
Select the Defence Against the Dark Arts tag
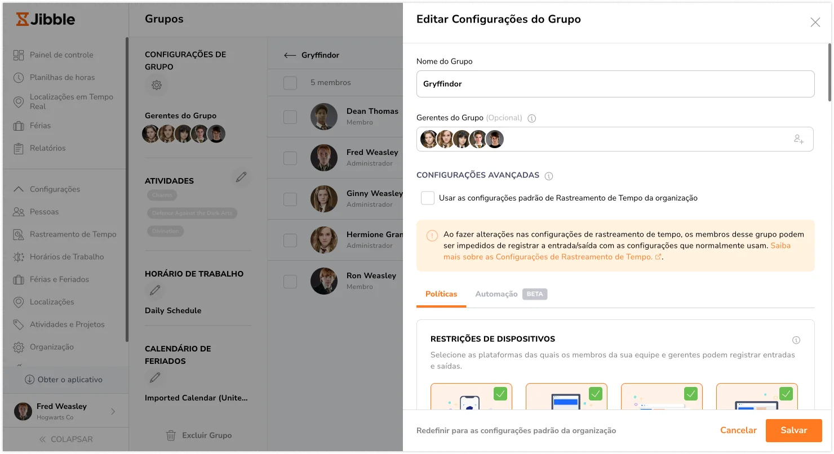pos(192,213)
